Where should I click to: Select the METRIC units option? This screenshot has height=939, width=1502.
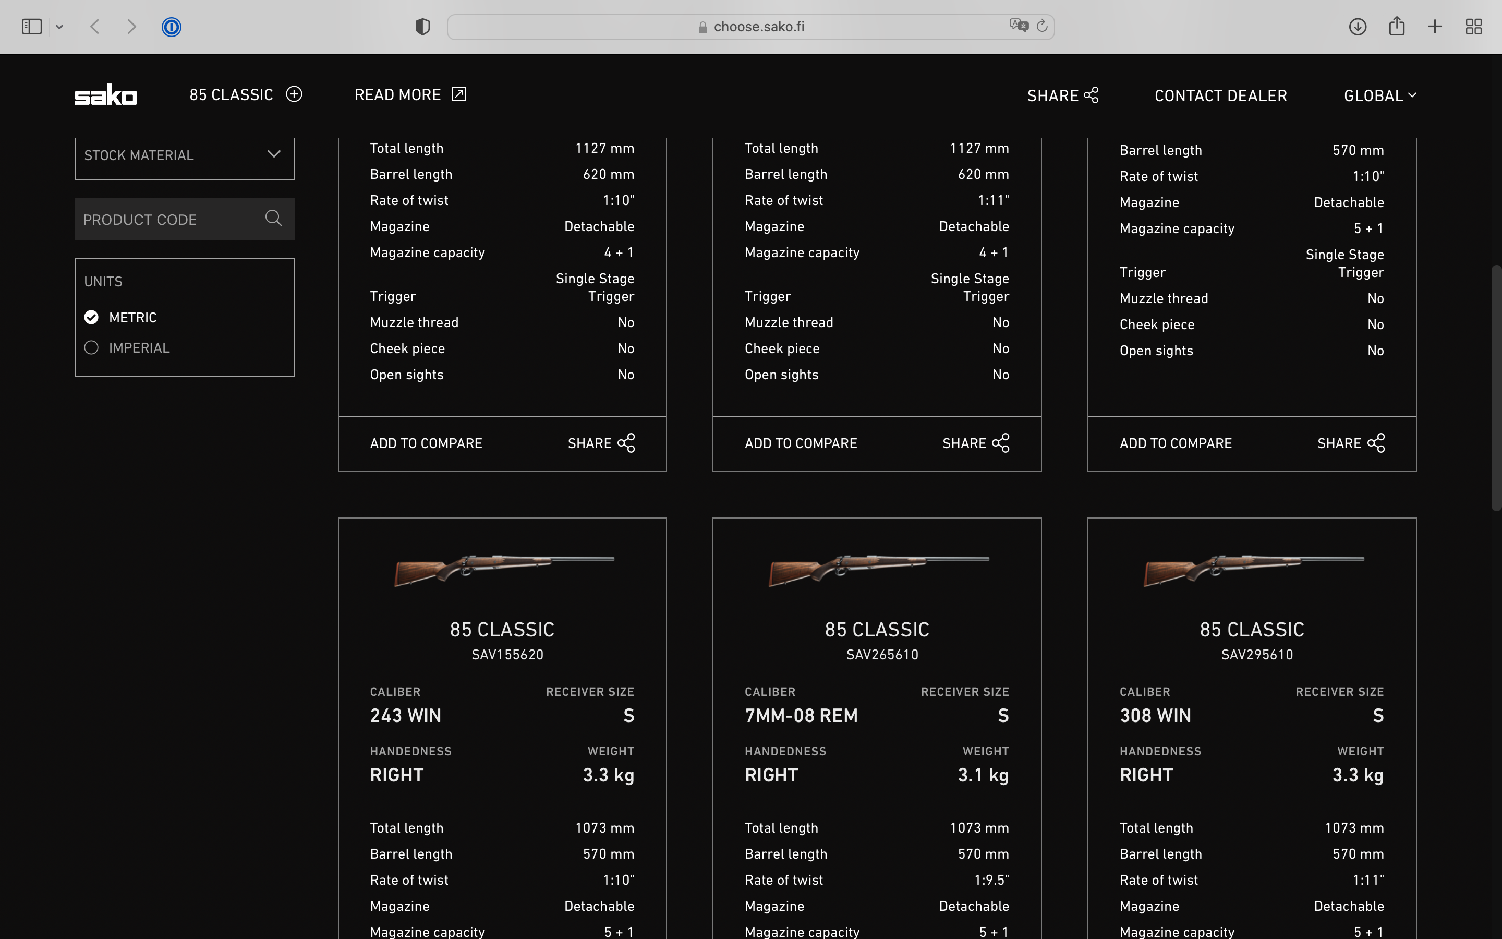[121, 317]
